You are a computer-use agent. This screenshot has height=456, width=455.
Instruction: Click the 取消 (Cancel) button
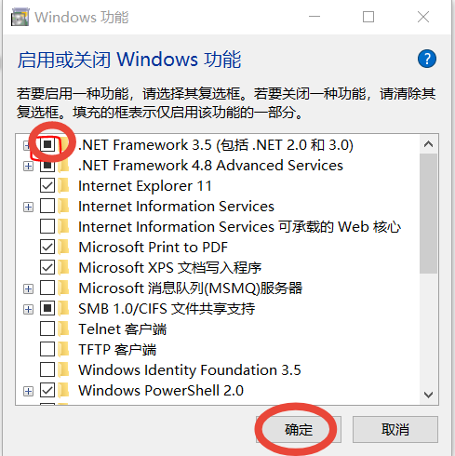(x=395, y=429)
